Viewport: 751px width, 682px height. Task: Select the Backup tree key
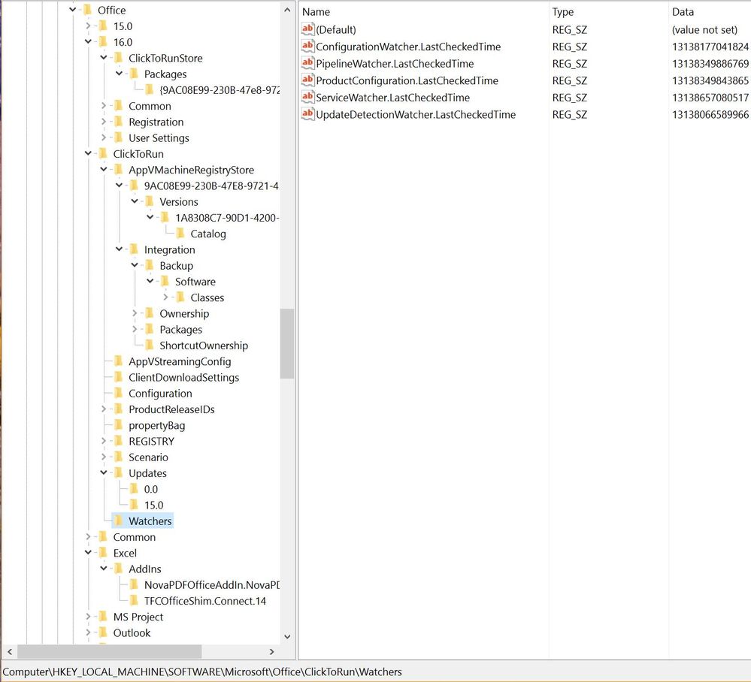coord(176,266)
